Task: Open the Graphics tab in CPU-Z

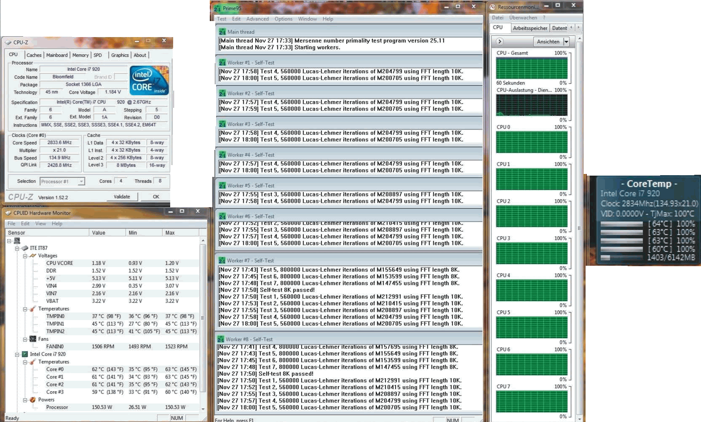Action: click(x=120, y=55)
